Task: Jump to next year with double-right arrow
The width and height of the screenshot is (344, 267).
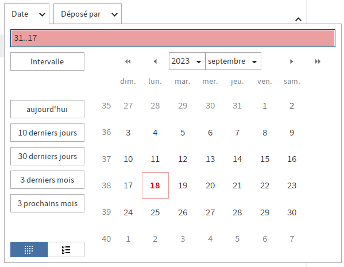Action: [318, 61]
